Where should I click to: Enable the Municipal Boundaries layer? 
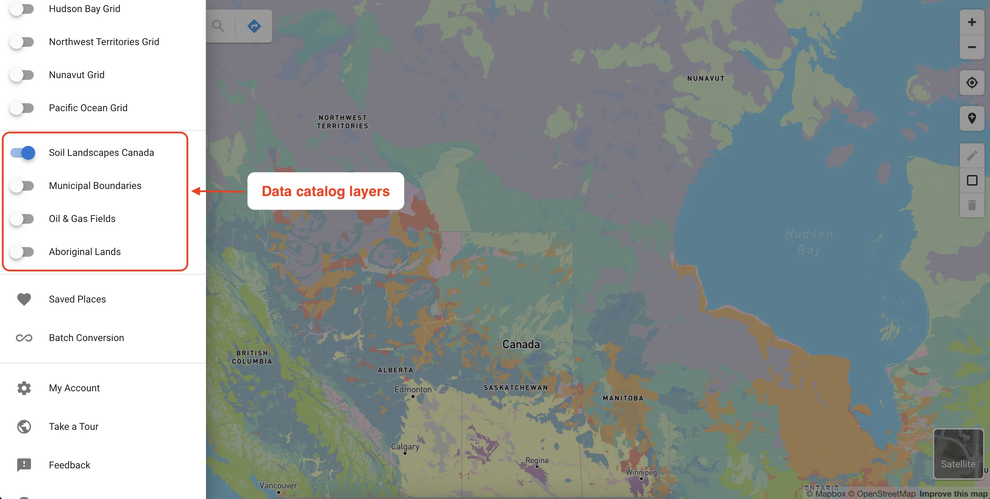pyautogui.click(x=23, y=185)
